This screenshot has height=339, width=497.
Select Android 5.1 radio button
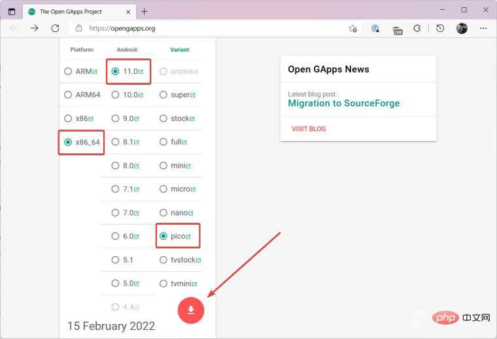tap(115, 260)
